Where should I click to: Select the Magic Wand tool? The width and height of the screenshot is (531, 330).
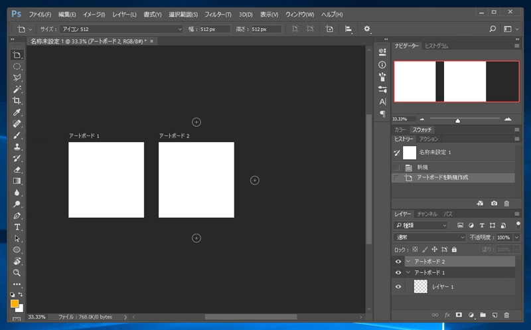[x=17, y=89]
